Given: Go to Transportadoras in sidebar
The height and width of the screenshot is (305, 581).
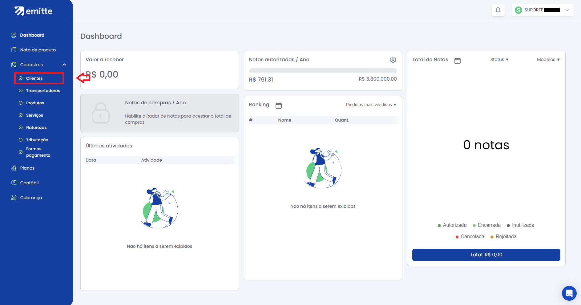Looking at the screenshot, I should 43,91.
